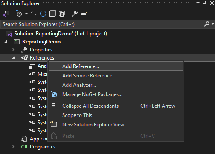Click the solution icon beside 'ReportingDemo'
This screenshot has width=215, height=154.
click(x=9, y=34)
